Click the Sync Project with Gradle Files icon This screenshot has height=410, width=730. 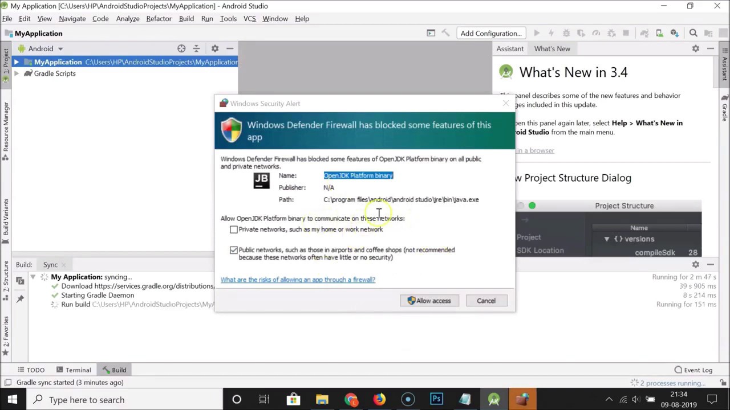pyautogui.click(x=644, y=33)
